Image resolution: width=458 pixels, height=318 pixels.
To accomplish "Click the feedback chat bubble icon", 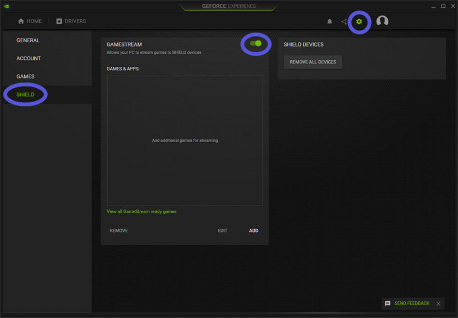I will pos(388,303).
